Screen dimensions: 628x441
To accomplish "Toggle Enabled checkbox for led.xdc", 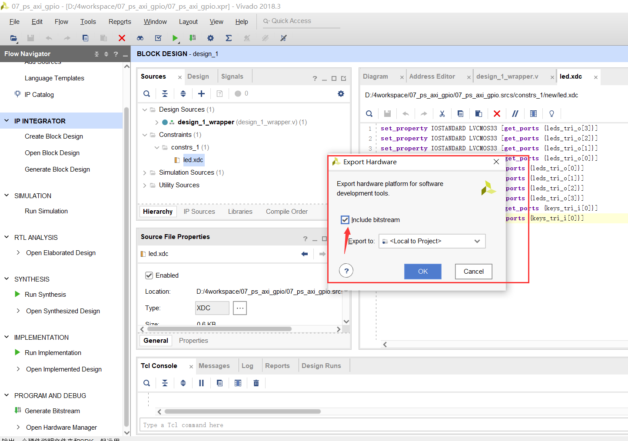I will [149, 275].
